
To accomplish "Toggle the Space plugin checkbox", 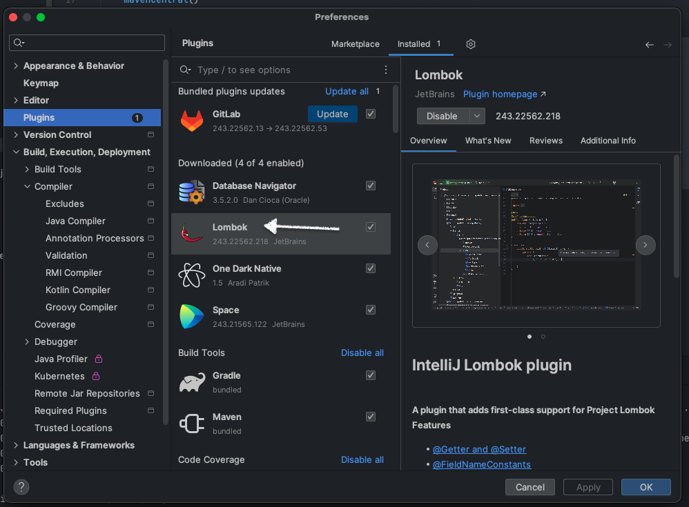I will 371,310.
